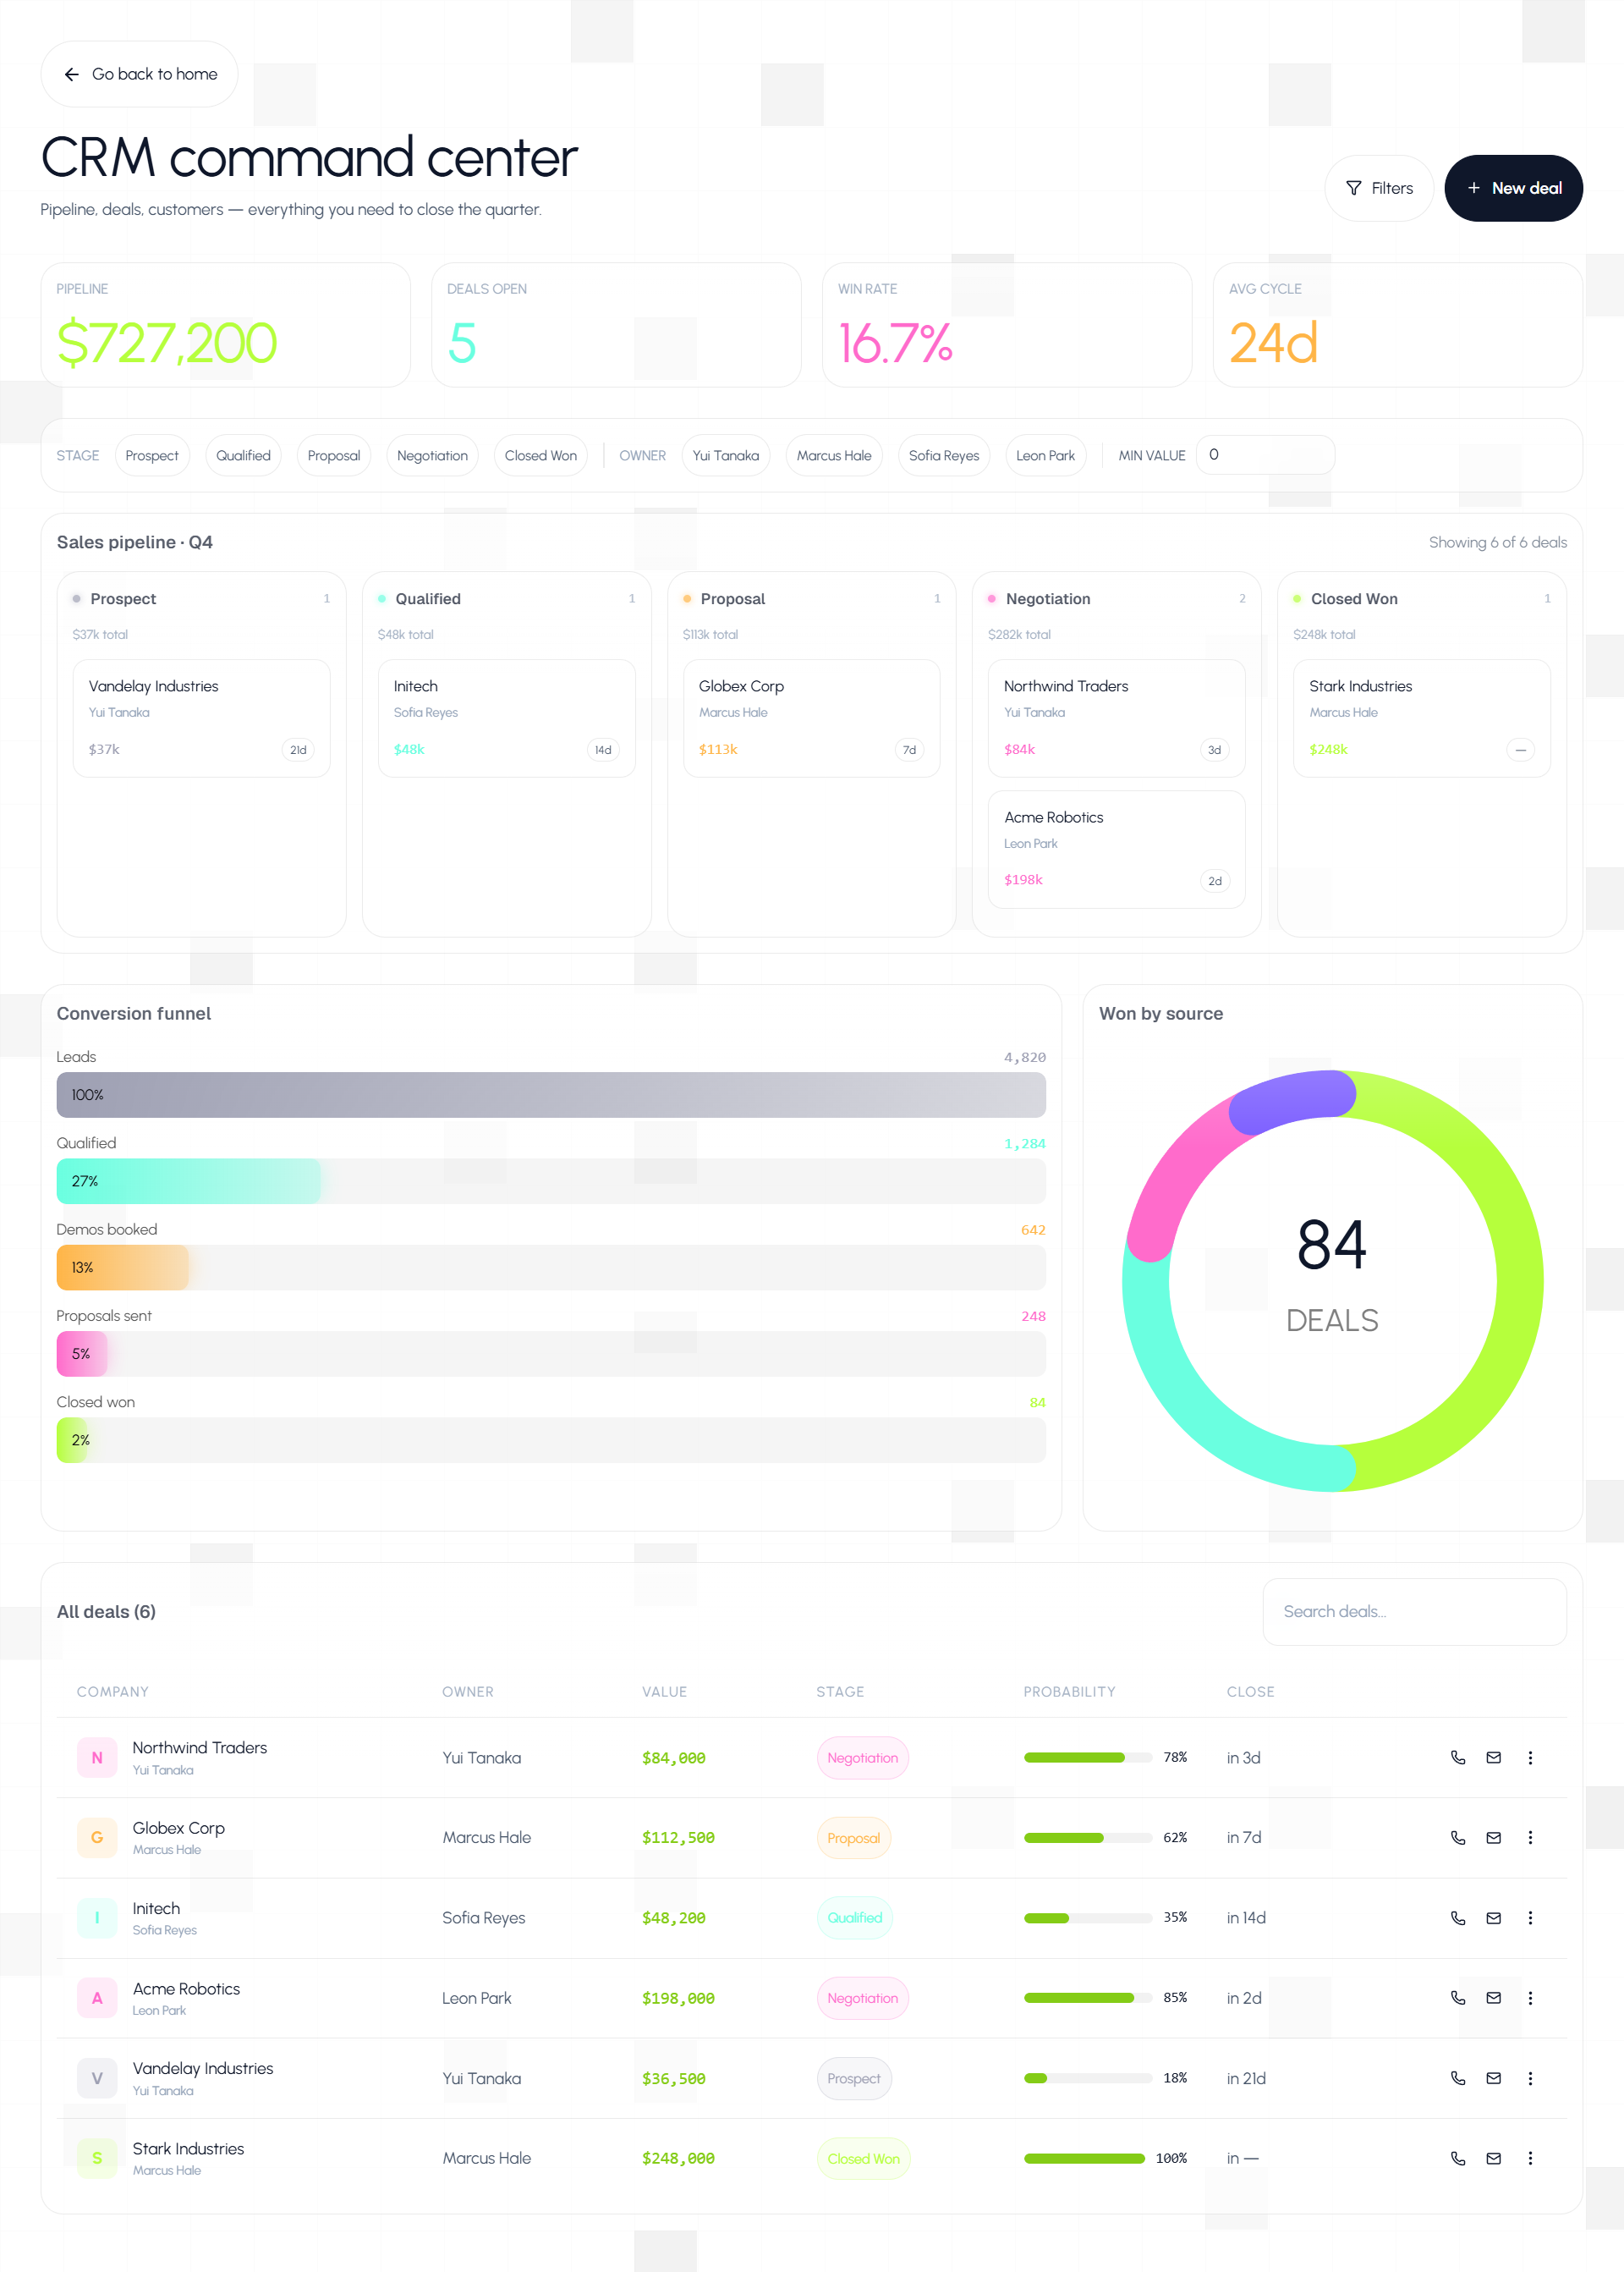The image size is (1624, 2272).
Task: Create a New deal
Action: tap(1513, 188)
